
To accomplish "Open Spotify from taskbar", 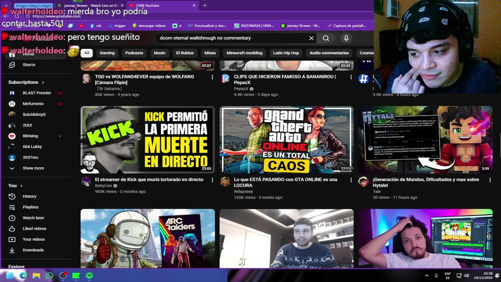I will 89,276.
